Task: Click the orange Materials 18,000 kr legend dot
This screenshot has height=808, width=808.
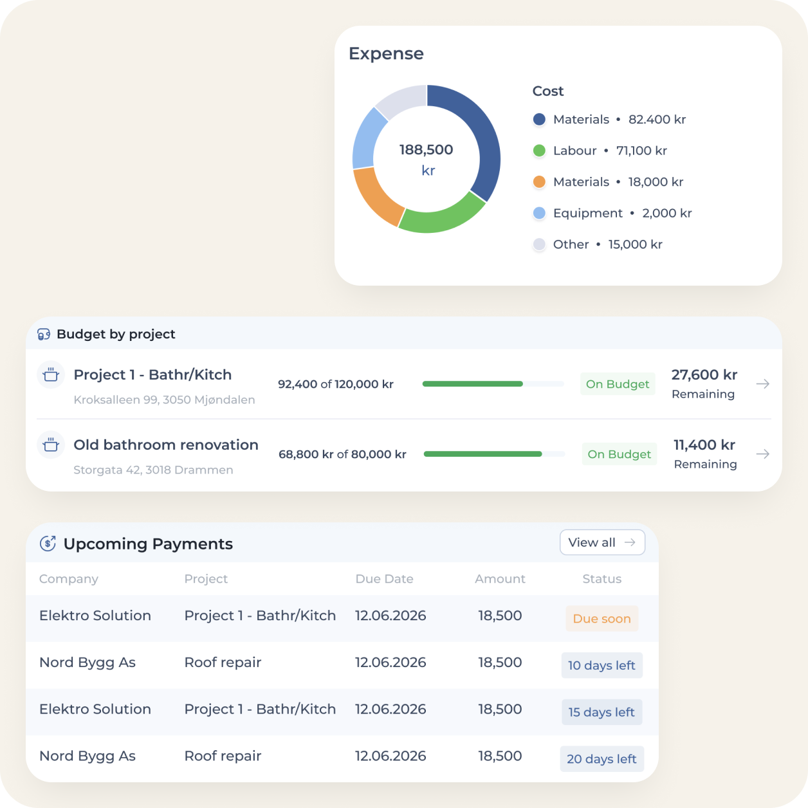Action: tap(539, 182)
